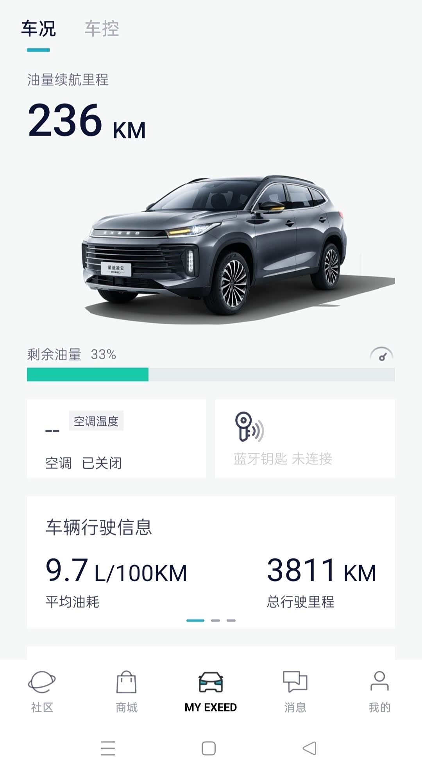
Task: Tap the Bluetooth key icon
Action: 249,427
